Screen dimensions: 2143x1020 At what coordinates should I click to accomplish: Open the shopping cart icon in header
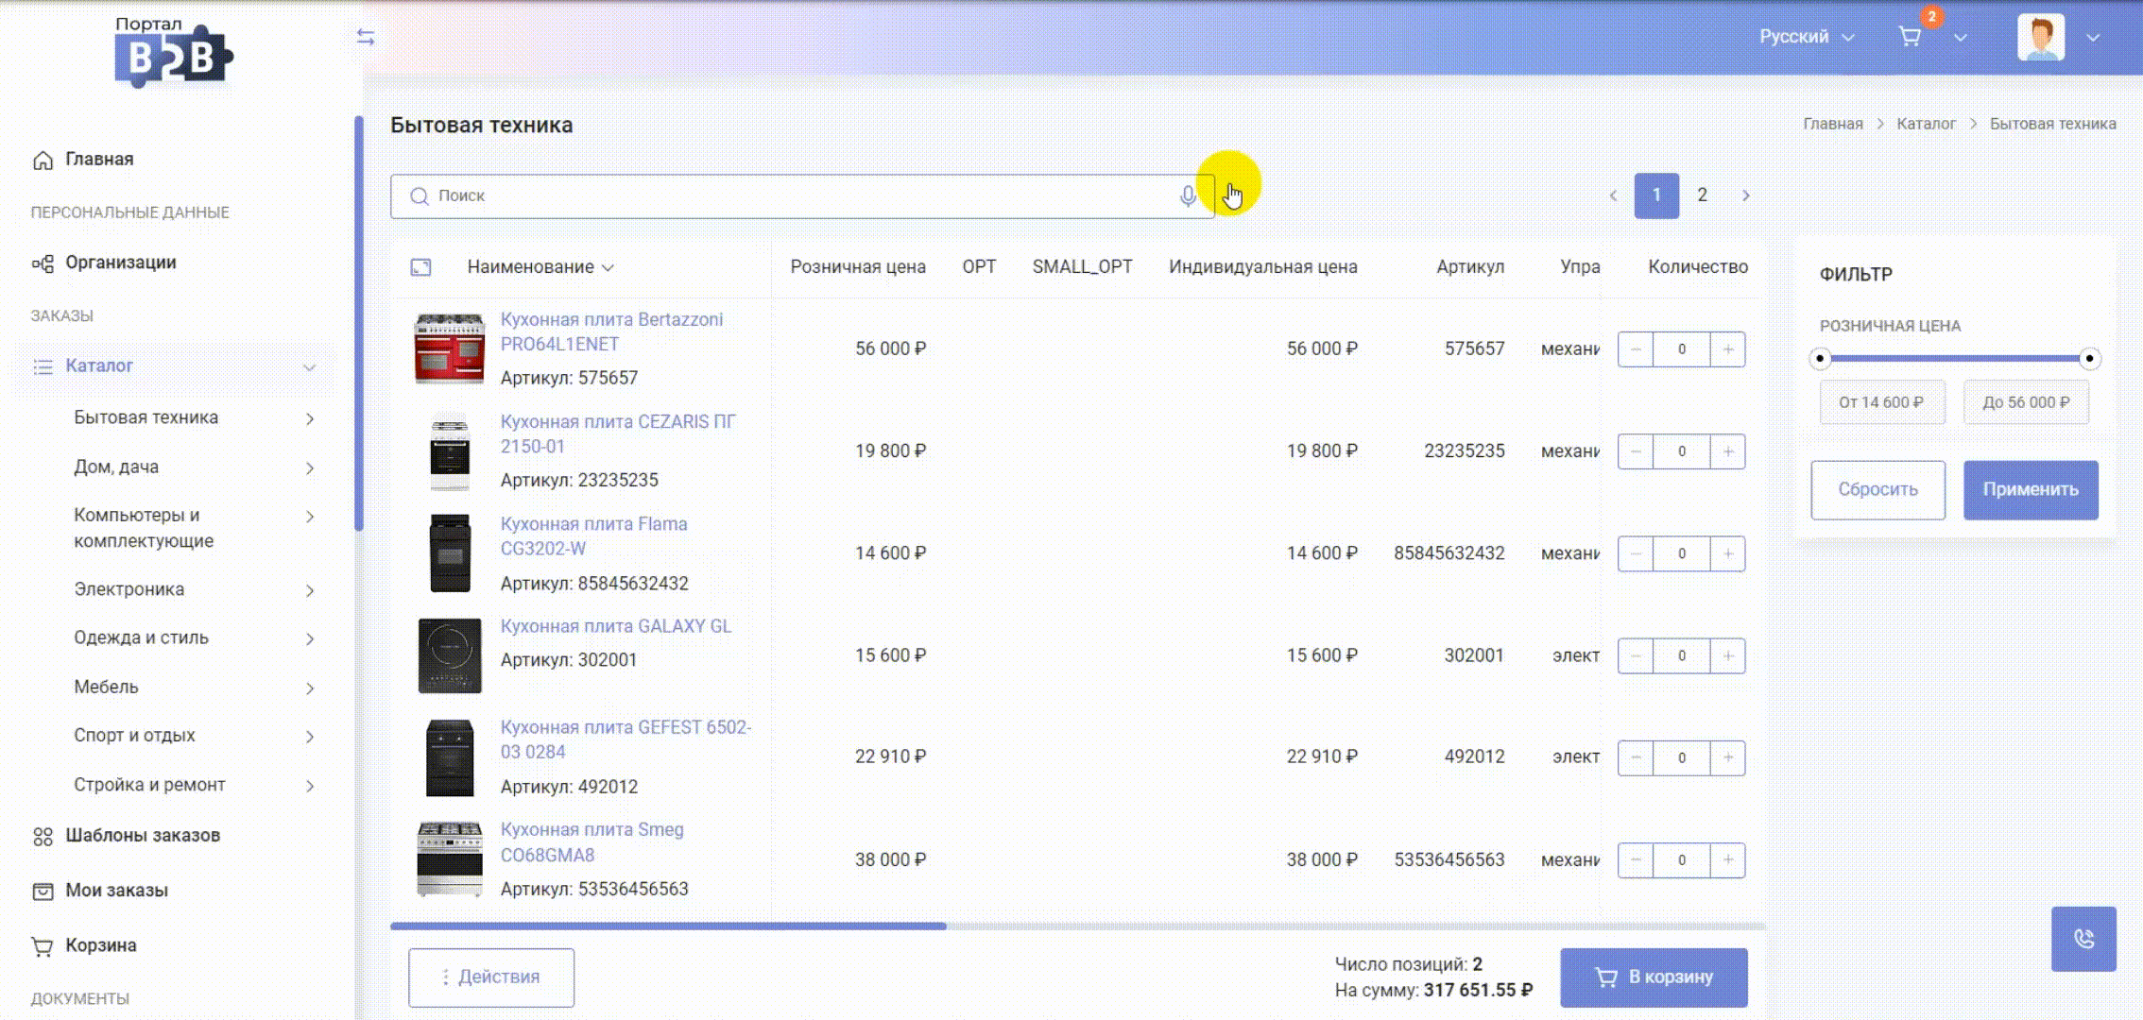pos(1910,37)
